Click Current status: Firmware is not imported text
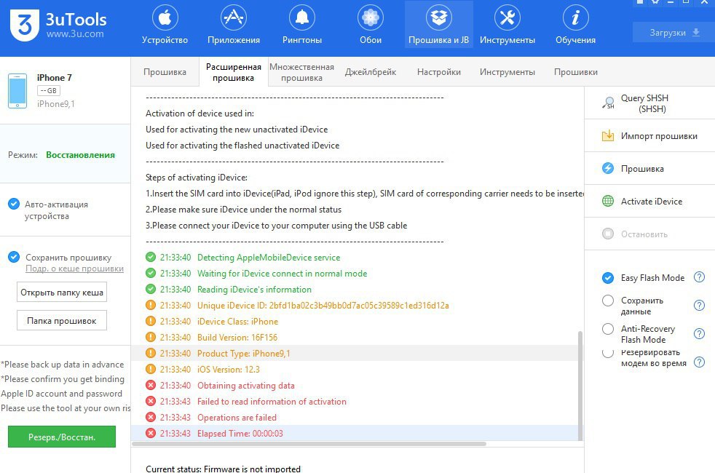 click(x=223, y=468)
